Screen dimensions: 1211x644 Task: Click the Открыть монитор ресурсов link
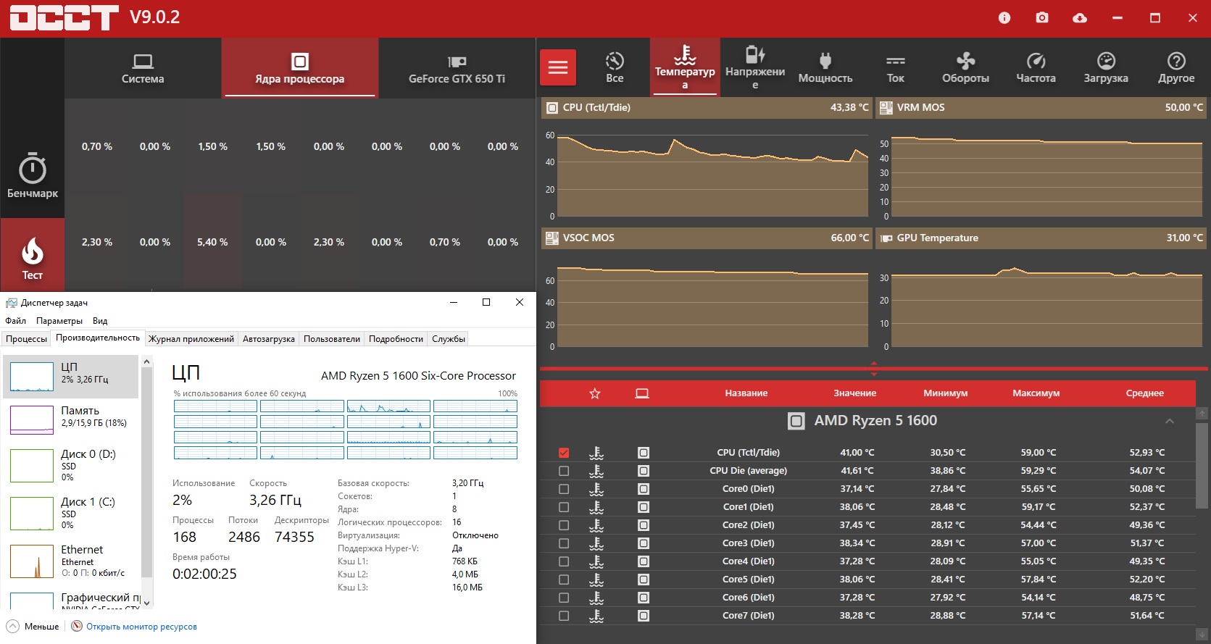[x=141, y=627]
